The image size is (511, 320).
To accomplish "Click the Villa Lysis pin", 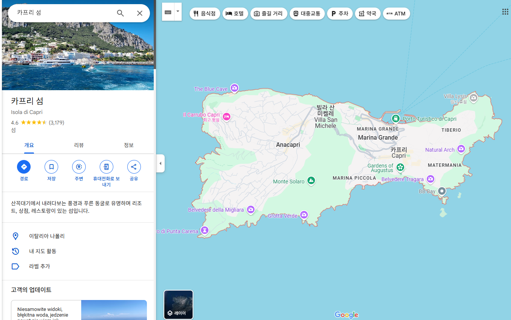I will [x=474, y=98].
